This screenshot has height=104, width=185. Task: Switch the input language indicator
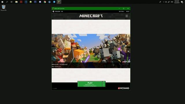pyautogui.click(x=172, y=2)
